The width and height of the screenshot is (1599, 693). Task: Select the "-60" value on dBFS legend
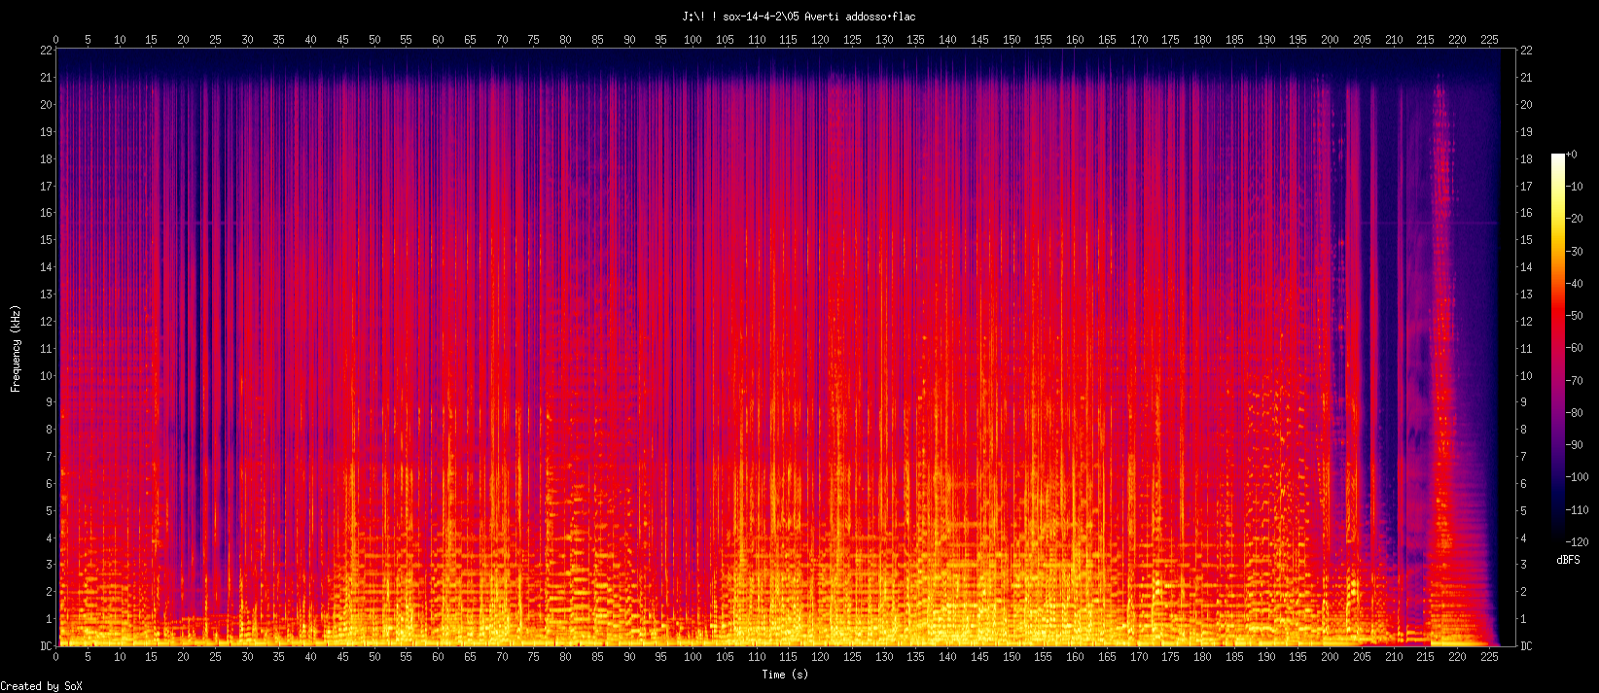(x=1574, y=347)
